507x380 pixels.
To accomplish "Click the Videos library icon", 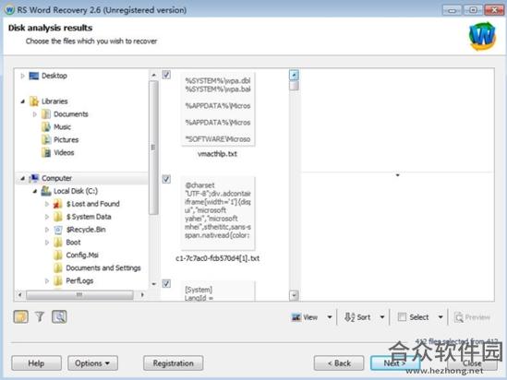I will (x=46, y=153).
